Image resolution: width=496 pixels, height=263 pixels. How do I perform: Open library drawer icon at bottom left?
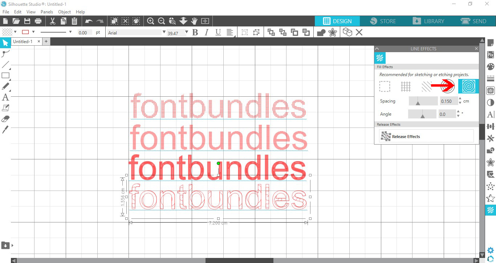[x=5, y=245]
